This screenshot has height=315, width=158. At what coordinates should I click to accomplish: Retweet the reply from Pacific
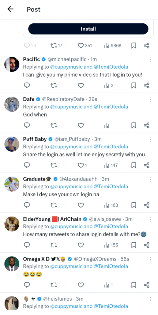[54, 86]
